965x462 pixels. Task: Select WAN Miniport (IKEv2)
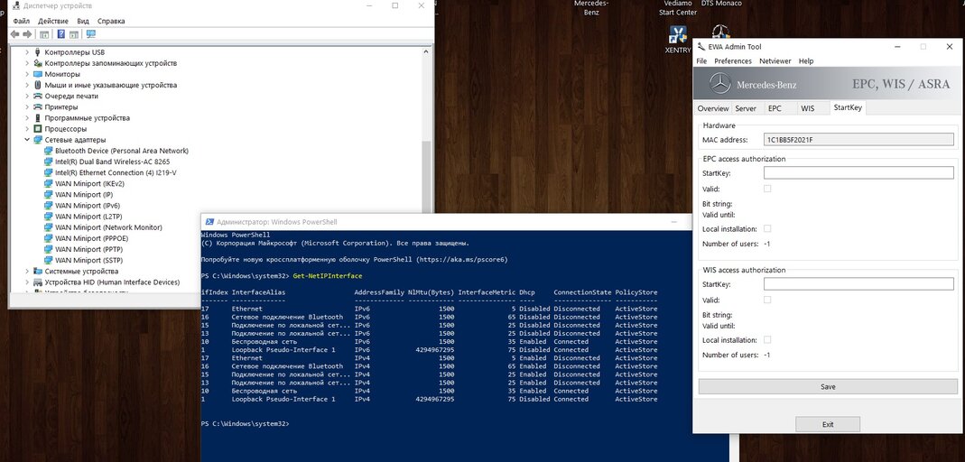pyautogui.click(x=90, y=184)
